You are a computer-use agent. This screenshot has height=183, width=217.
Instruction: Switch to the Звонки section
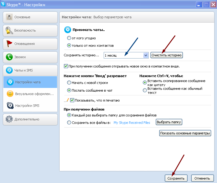(x=30, y=57)
